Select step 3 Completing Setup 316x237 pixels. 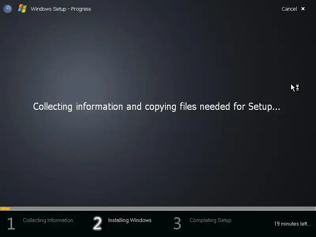tap(211, 220)
